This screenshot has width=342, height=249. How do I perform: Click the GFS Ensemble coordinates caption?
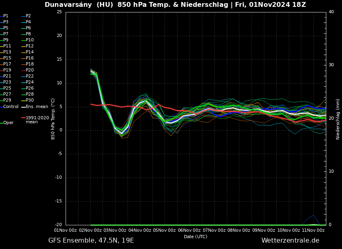point(91,241)
